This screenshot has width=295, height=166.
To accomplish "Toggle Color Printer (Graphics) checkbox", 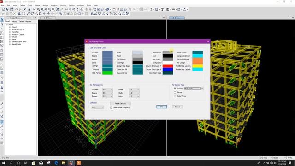I will [x=111, y=107].
